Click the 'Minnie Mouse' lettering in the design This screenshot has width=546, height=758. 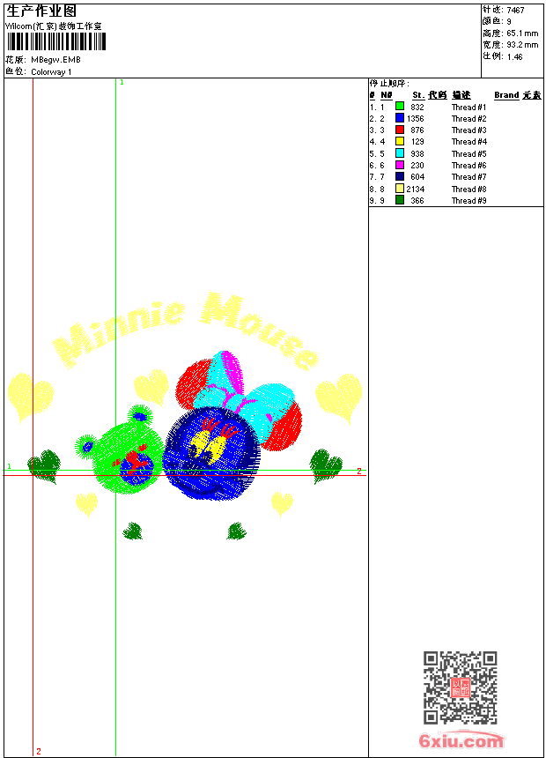(x=185, y=331)
